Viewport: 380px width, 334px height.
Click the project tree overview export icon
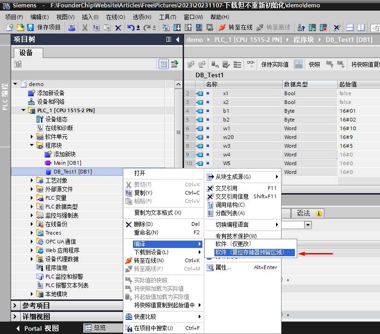pyautogui.click(x=174, y=64)
